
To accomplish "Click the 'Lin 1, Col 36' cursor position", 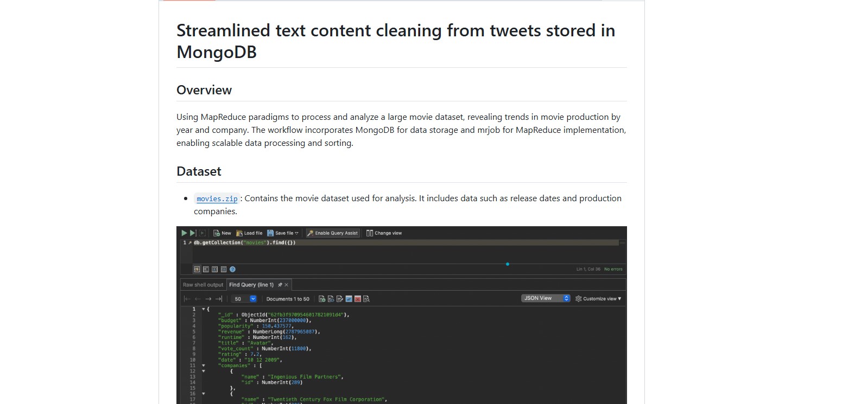I will click(x=588, y=269).
